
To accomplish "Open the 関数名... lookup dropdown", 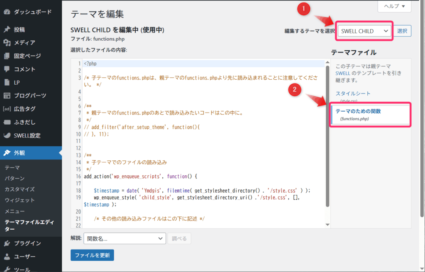I will [125, 238].
